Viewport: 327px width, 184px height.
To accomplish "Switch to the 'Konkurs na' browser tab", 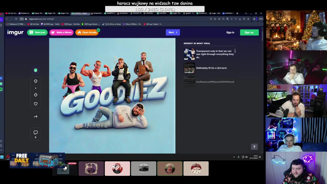I will [x=24, y=13].
